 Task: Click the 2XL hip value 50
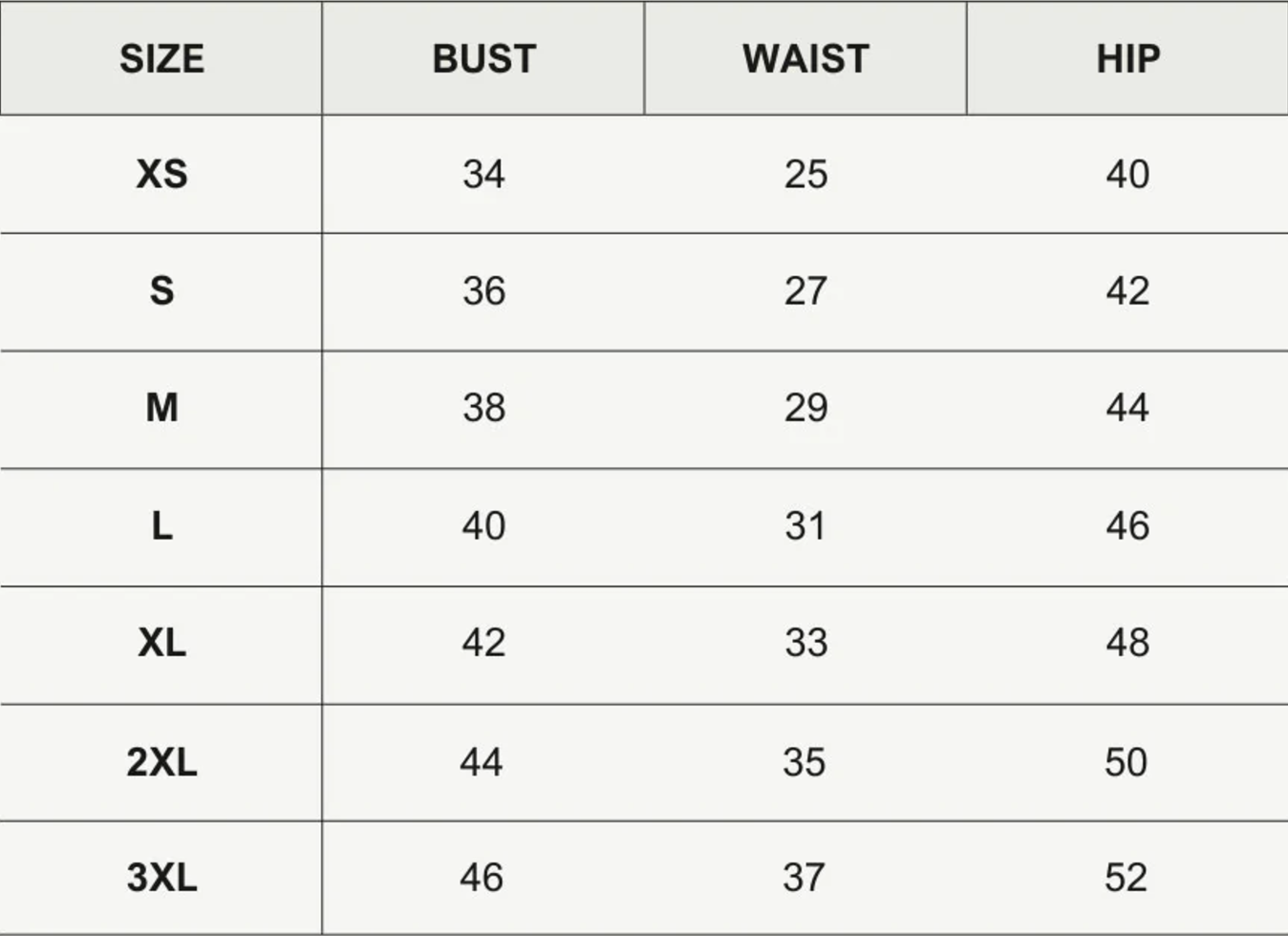point(1126,762)
